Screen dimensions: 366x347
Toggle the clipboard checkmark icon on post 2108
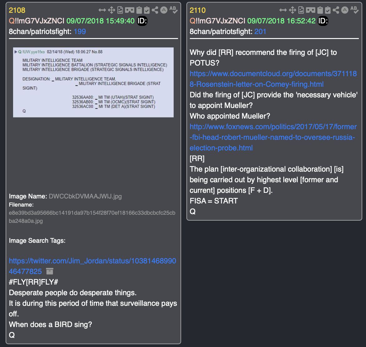tap(147, 10)
